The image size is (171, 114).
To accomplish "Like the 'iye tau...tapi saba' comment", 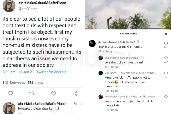I will (166, 97).
